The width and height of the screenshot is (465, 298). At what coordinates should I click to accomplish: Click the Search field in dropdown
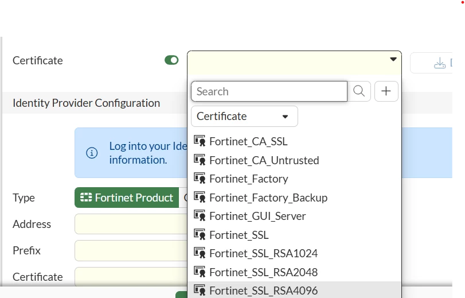point(269,91)
